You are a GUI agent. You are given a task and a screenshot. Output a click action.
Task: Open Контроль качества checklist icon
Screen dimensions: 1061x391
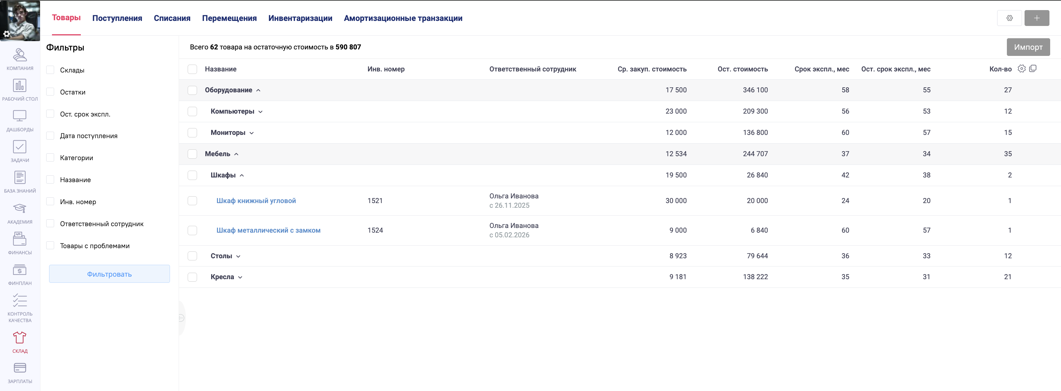click(20, 300)
